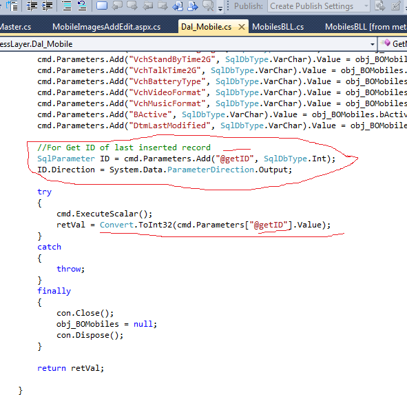Viewport: 407px width, 395px height.
Task: Click Convert in the retVal assignment
Action: pos(116,225)
